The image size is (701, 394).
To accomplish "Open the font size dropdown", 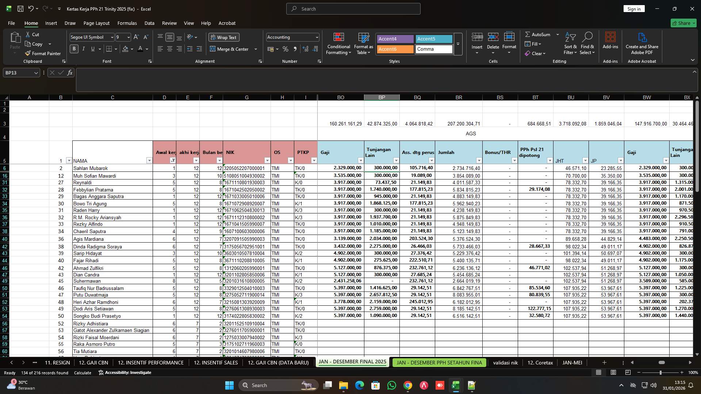I will (129, 37).
